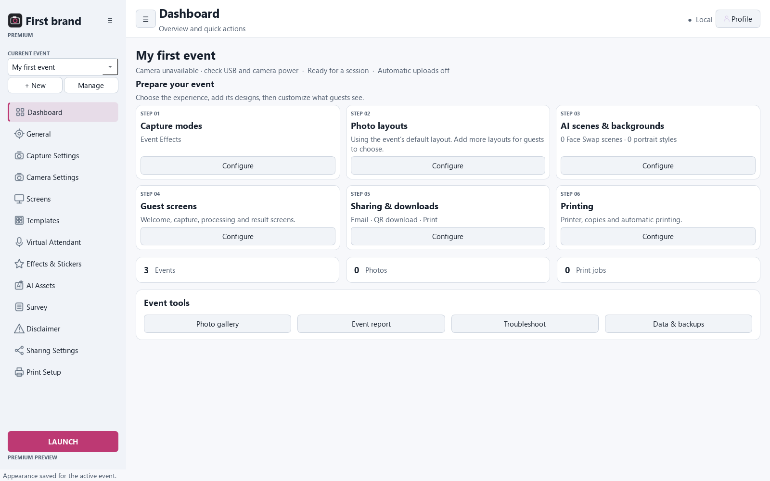Create a new event with + New
This screenshot has height=481, width=770.
click(x=35, y=85)
